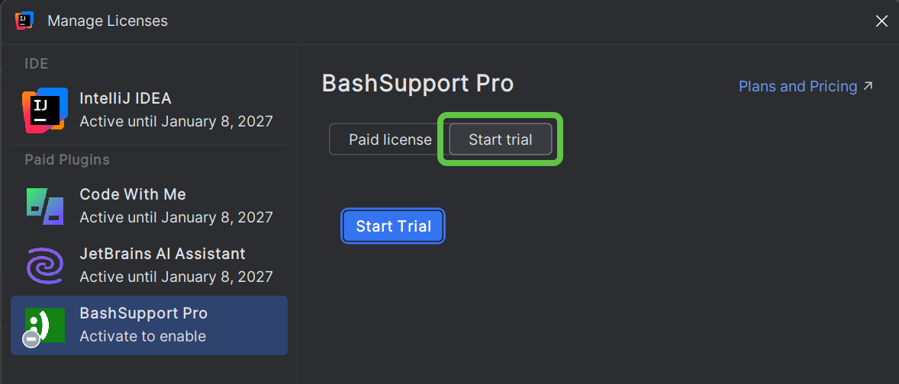Click the Manage Licenses window title
This screenshot has width=899, height=384.
pos(108,21)
